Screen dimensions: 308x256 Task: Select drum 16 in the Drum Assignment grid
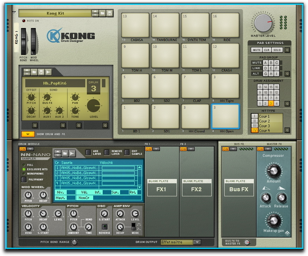[276, 87]
